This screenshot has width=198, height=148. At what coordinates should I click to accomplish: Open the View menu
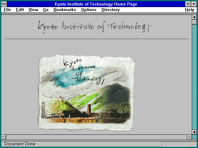click(x=33, y=10)
